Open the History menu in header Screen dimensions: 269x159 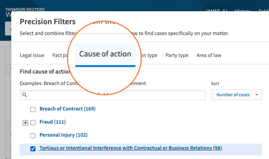(x=243, y=11)
